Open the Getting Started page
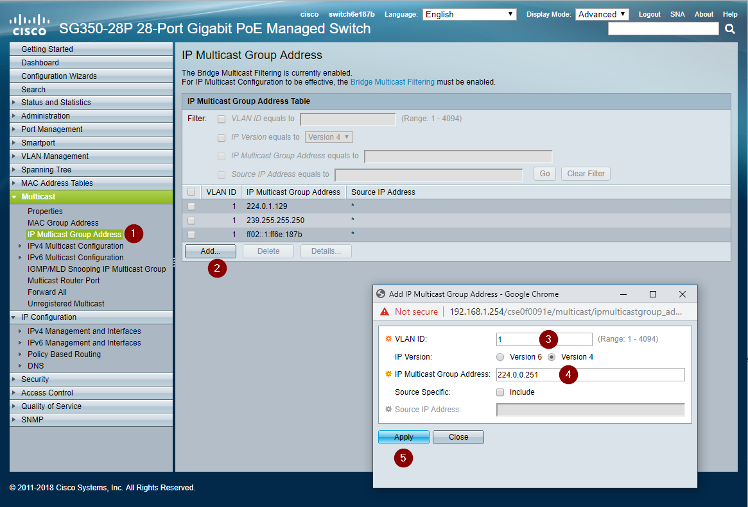The width and height of the screenshot is (748, 507). (x=91, y=49)
